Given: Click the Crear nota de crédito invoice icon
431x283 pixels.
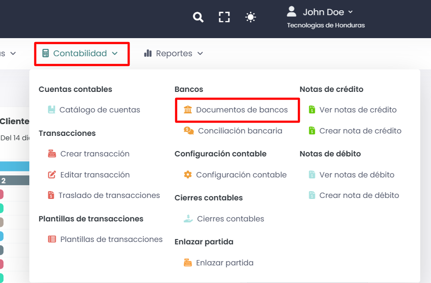Looking at the screenshot, I should pos(312,131).
